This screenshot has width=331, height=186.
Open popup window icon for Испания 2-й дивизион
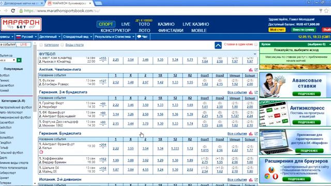point(256,180)
